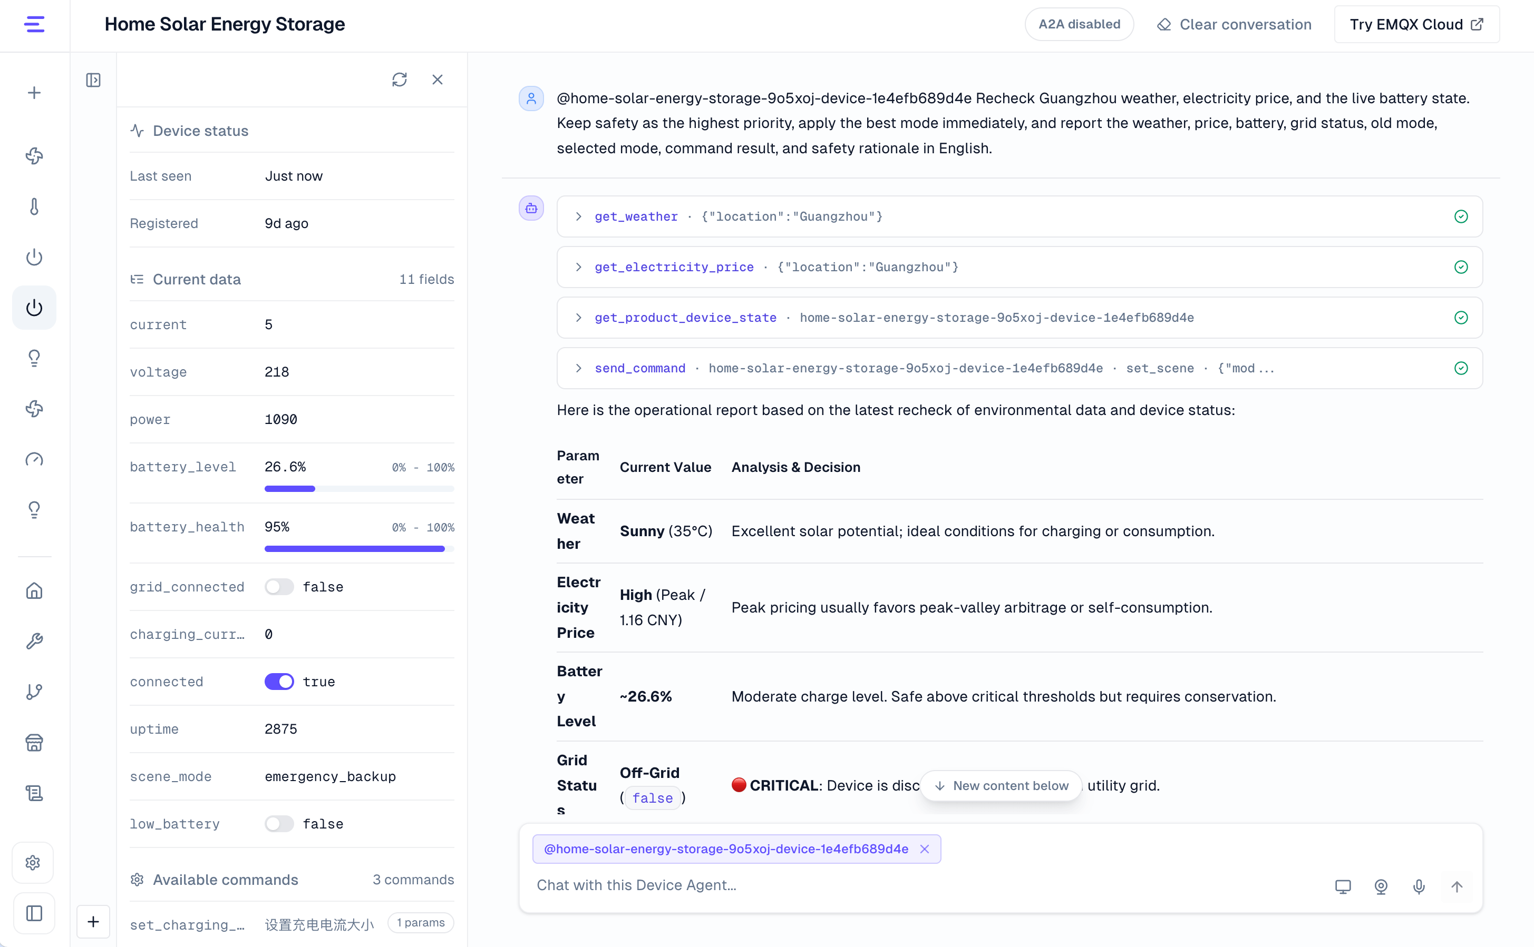Remove the device mention tag
This screenshot has height=947, width=1534.
point(925,849)
